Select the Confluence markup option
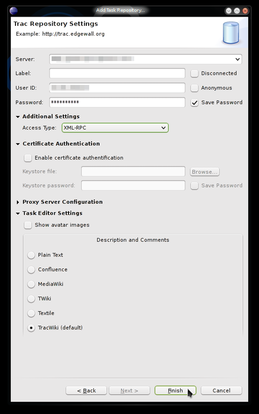Screen dimensions: 259x414 tap(31, 269)
